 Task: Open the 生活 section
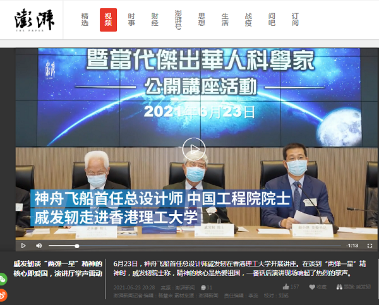225,20
